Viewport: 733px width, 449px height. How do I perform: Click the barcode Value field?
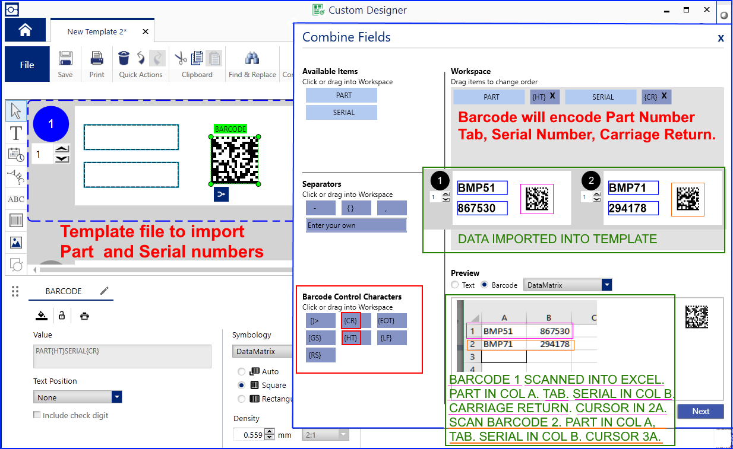click(122, 356)
